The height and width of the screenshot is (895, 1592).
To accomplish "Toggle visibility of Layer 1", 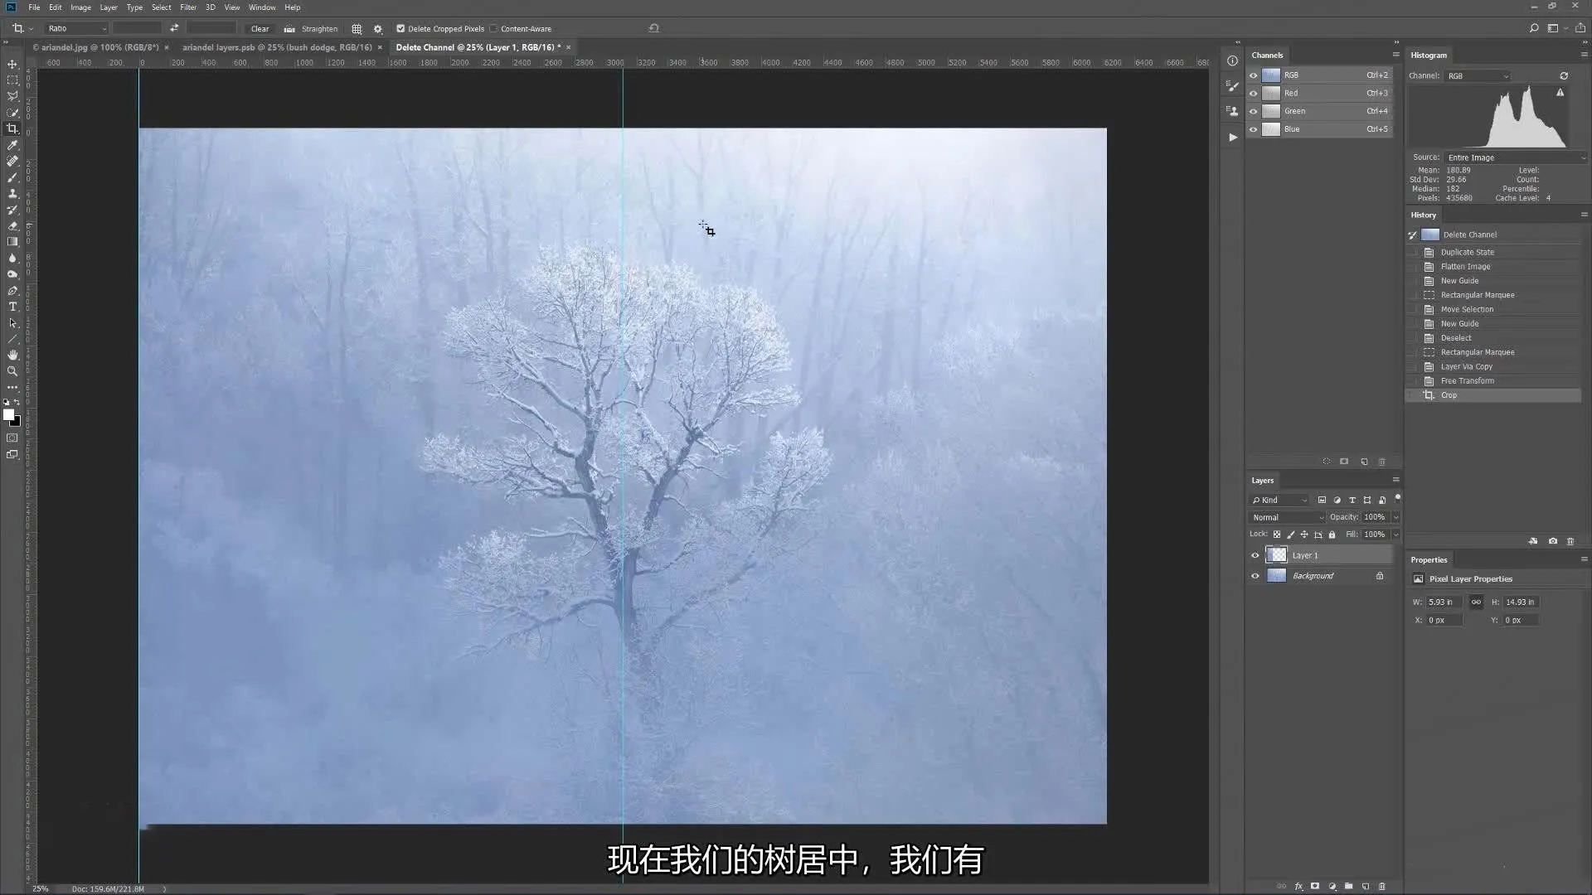I will [x=1255, y=555].
